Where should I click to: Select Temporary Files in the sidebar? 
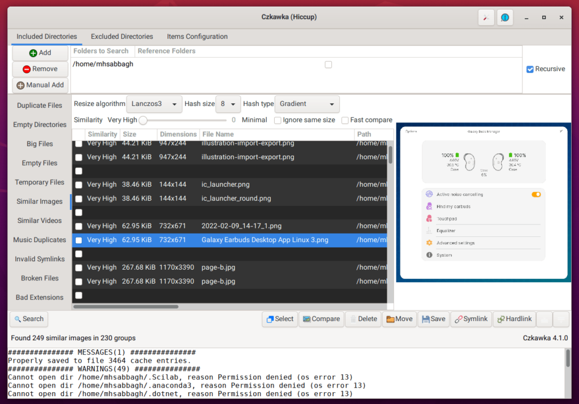(x=40, y=182)
